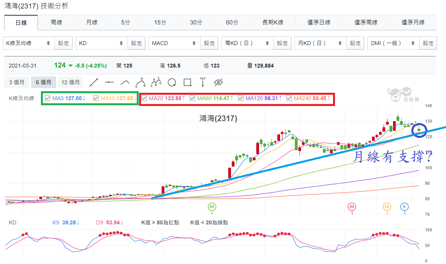The width and height of the screenshot is (446, 264).
Task: Click 設定 button next to KD dropdown
Action: coord(136,43)
